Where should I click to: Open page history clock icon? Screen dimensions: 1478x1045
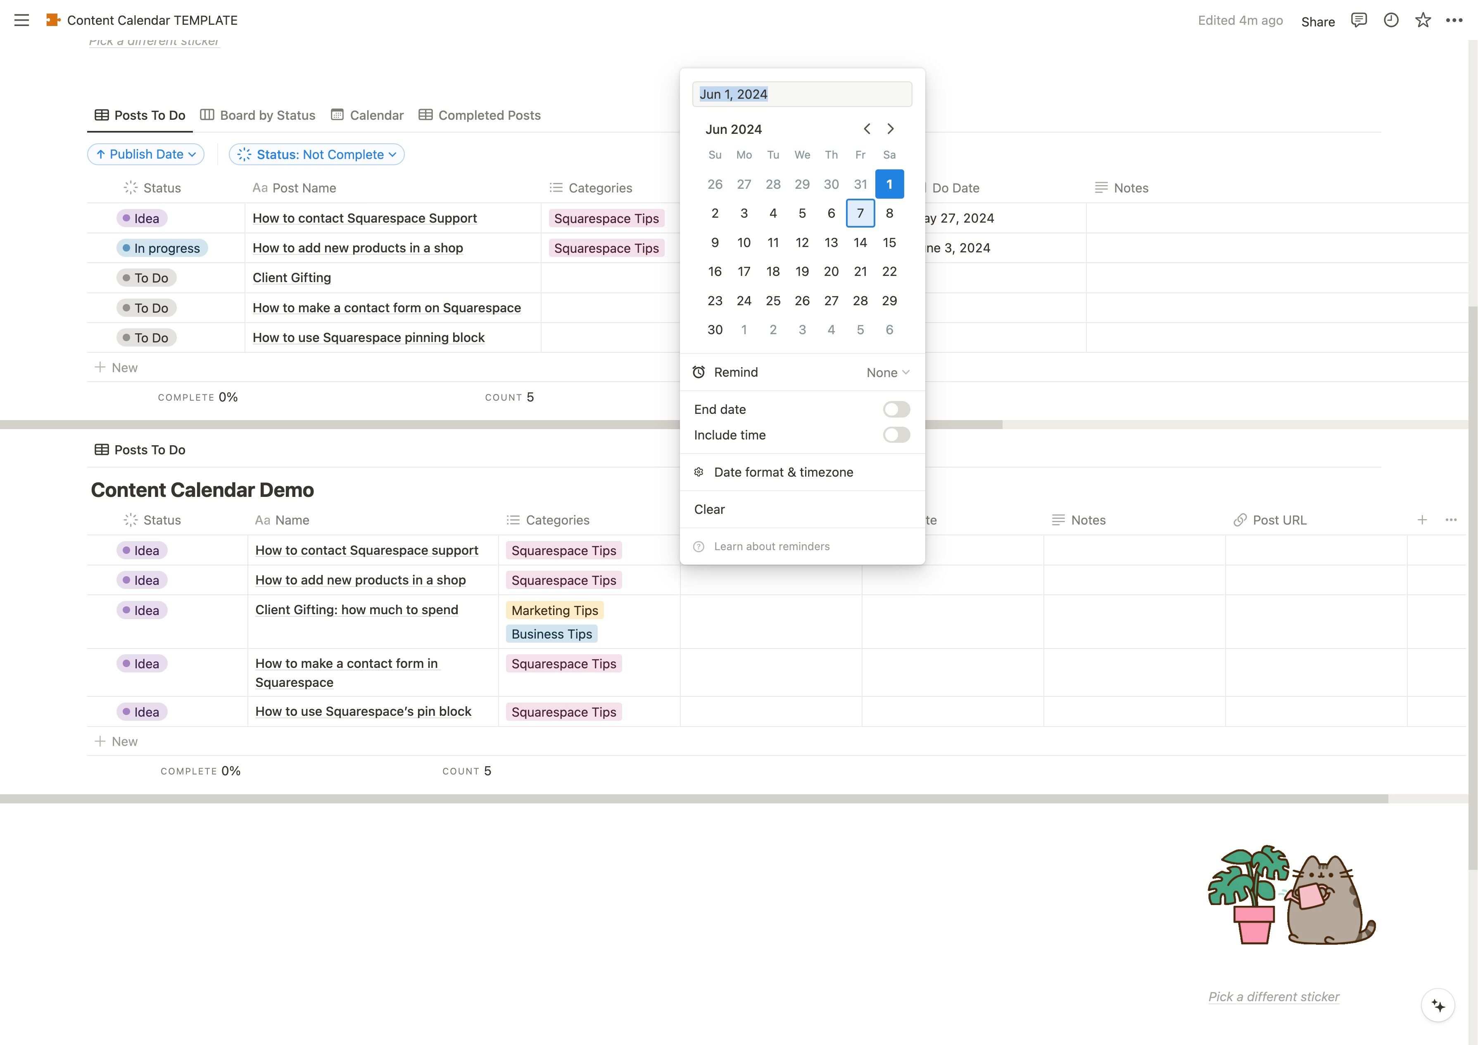tap(1390, 20)
